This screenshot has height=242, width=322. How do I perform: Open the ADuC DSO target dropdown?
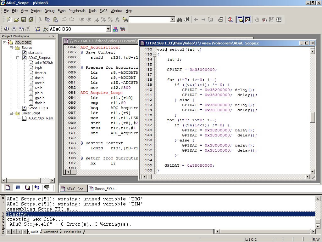pos(108,29)
